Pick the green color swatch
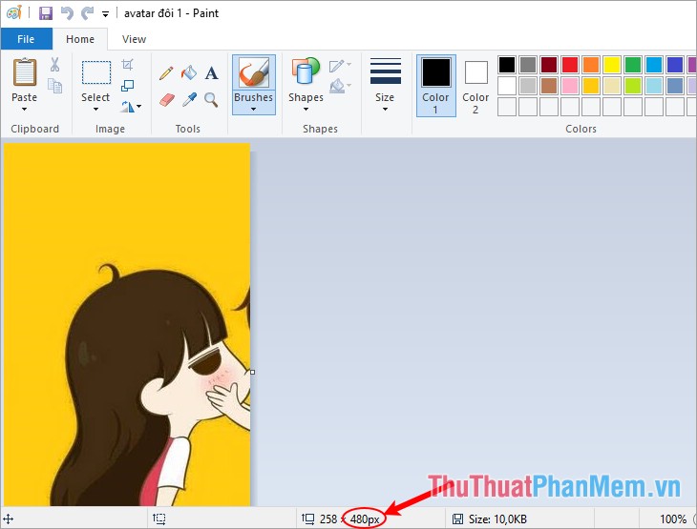 point(632,65)
